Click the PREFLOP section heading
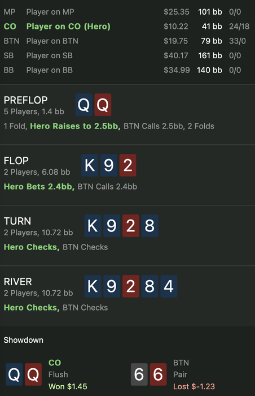The width and height of the screenshot is (255, 396). click(25, 100)
